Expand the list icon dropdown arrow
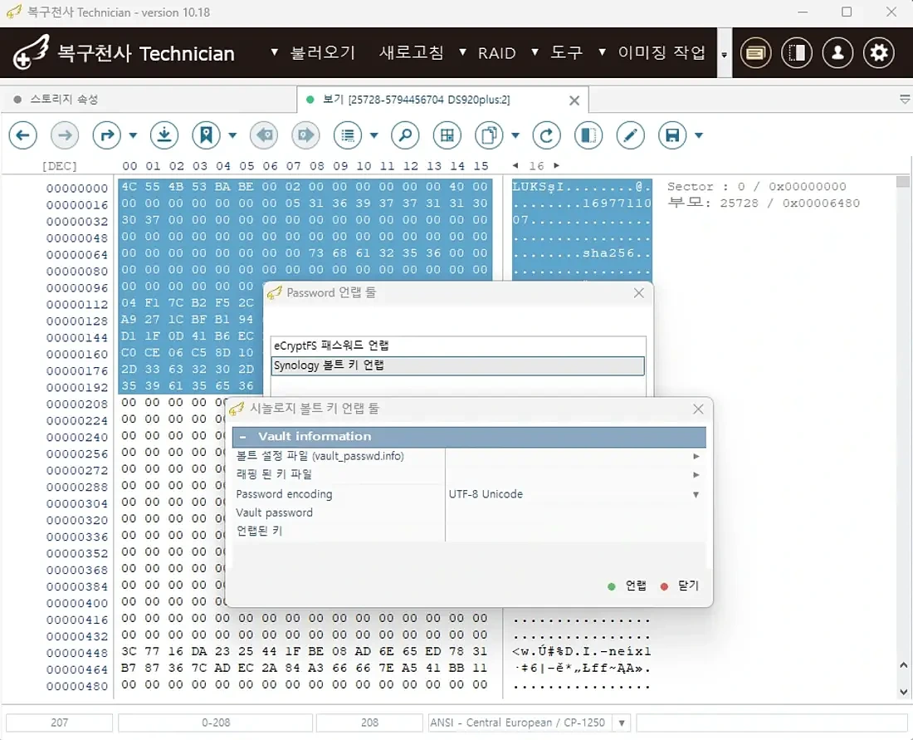Viewport: 913px width, 740px height. click(x=373, y=135)
